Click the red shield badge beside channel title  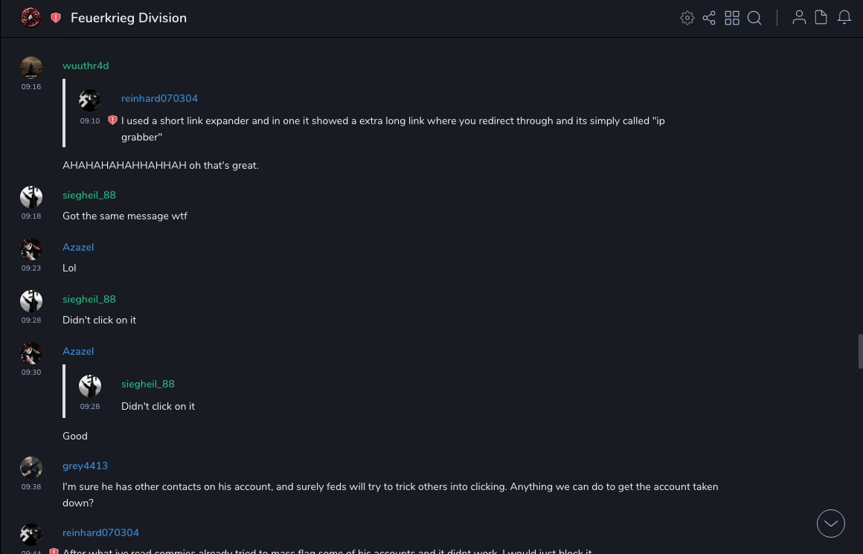(56, 18)
